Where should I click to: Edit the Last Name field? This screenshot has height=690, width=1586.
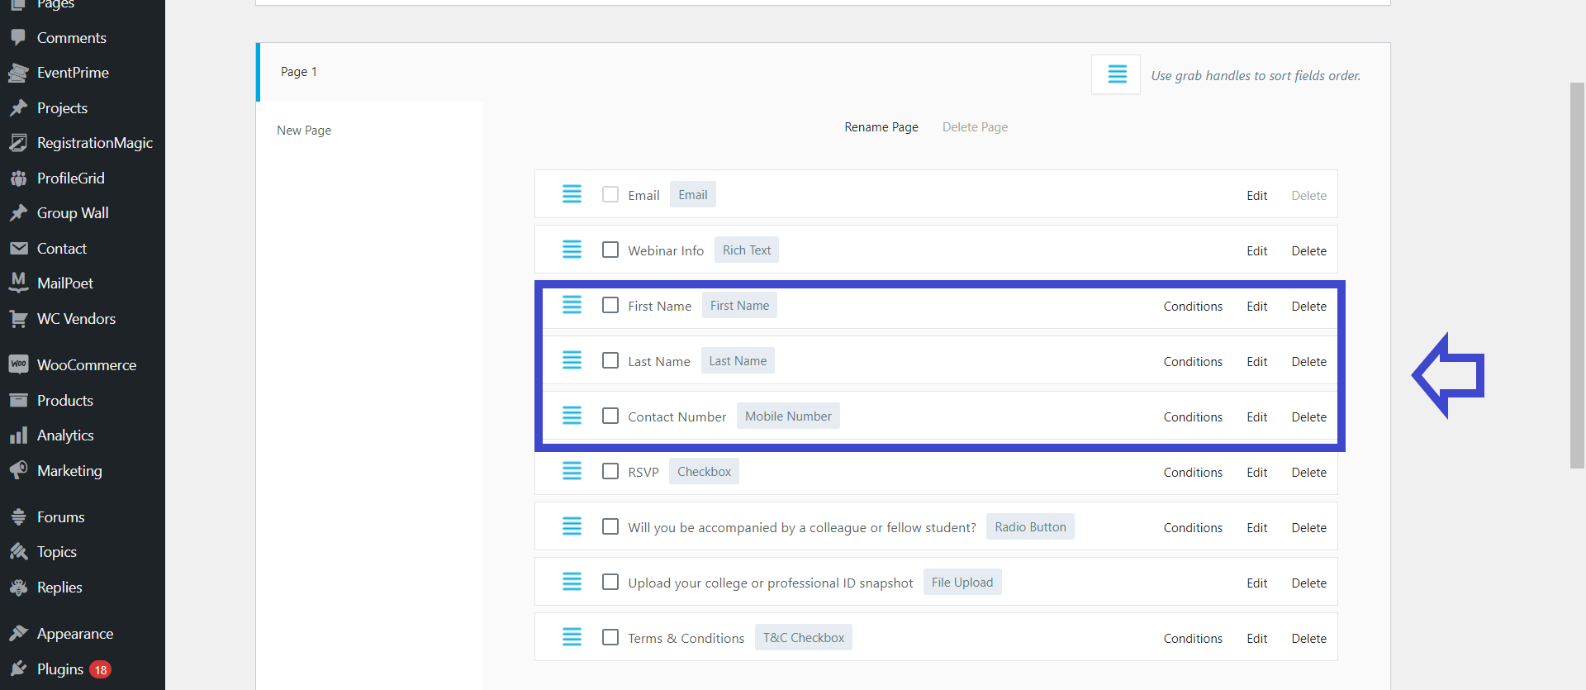[x=1257, y=362]
